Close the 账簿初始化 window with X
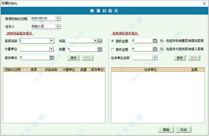The height and width of the screenshot is (136, 209). click(x=204, y=3)
